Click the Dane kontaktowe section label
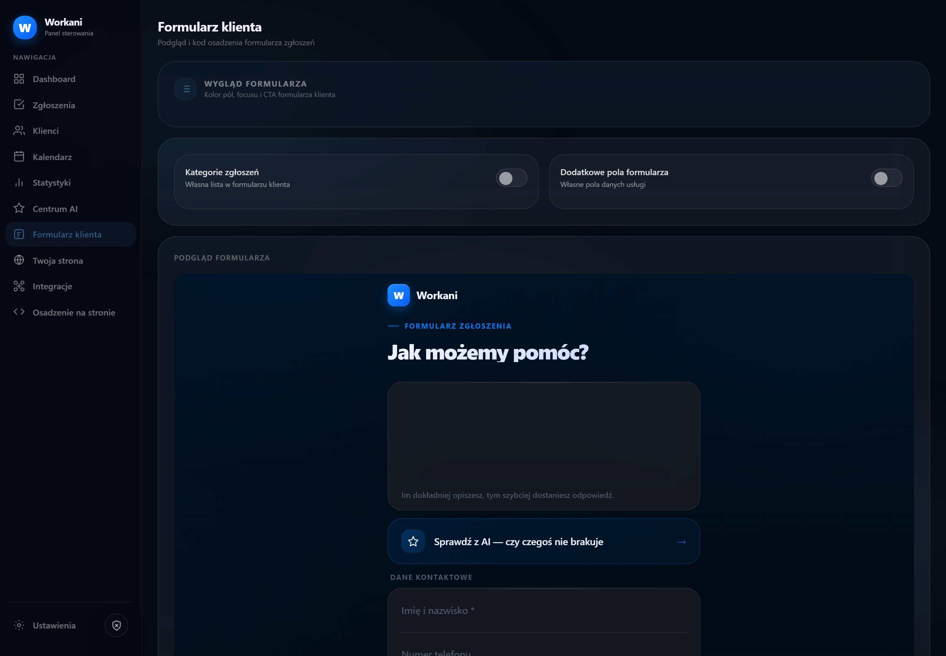 [431, 577]
